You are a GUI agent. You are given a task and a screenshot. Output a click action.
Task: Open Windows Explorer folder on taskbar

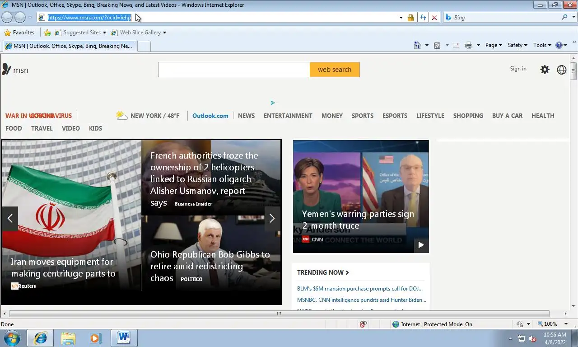coord(68,338)
